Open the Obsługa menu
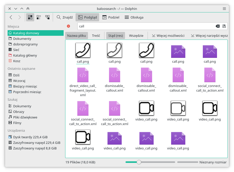The height and width of the screenshot is (172, 234). coord(134,17)
